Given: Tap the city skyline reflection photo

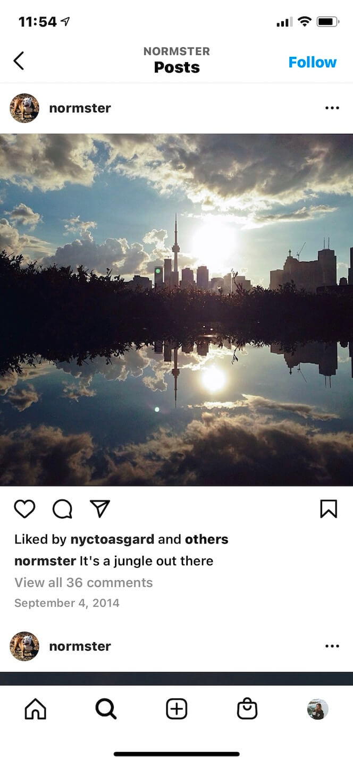Looking at the screenshot, I should [176, 310].
